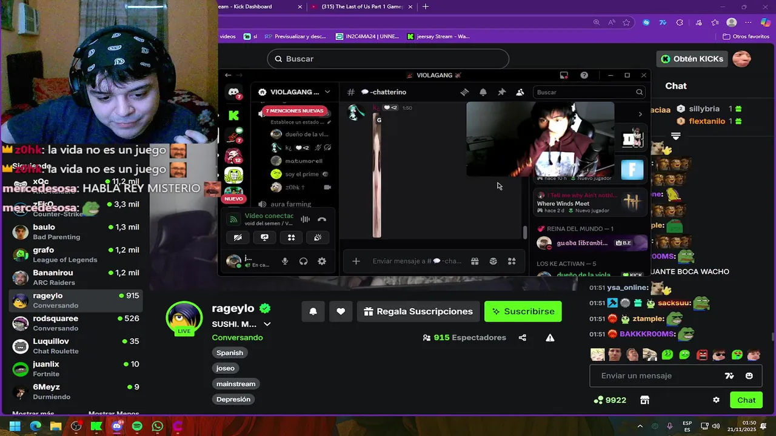This screenshot has width=776, height=436.
Task: Search Kick with the Buscar bar
Action: point(388,59)
